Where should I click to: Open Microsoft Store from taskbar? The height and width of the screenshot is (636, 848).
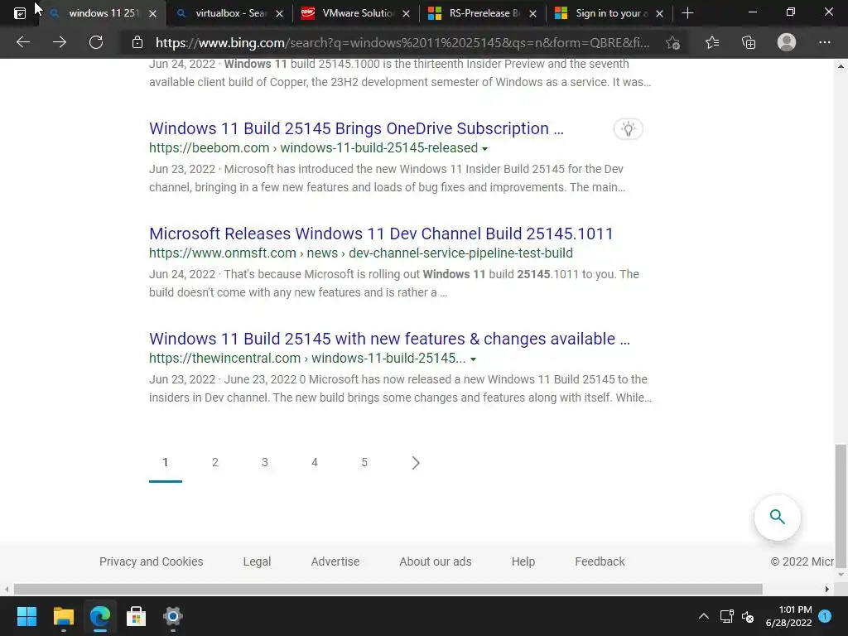pyautogui.click(x=137, y=616)
